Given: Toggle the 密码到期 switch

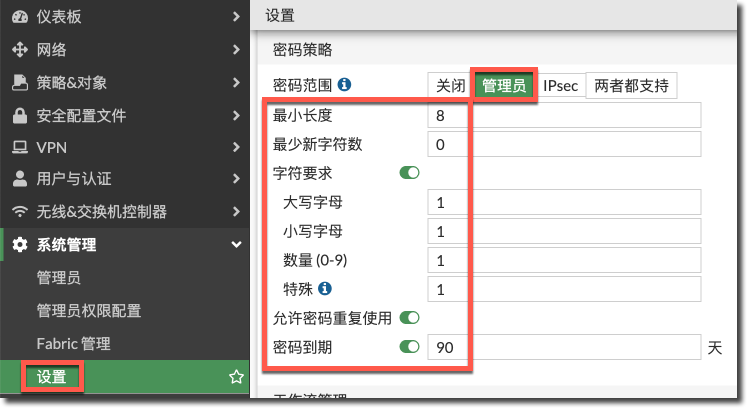Looking at the screenshot, I should 409,346.
